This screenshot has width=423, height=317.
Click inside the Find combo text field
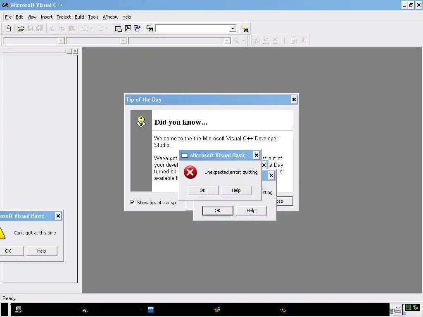click(x=192, y=28)
